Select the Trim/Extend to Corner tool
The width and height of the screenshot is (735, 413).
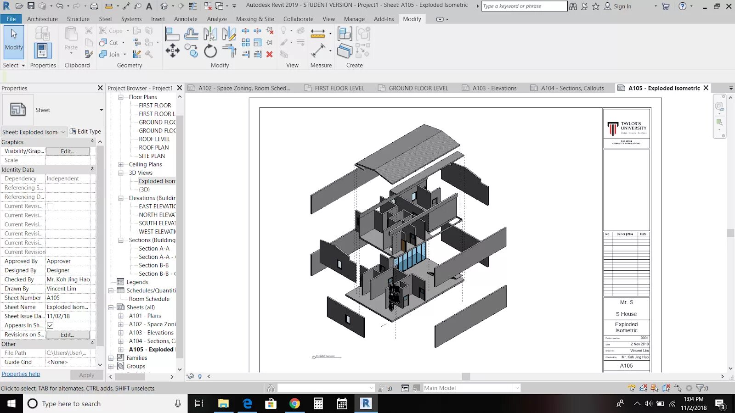click(229, 50)
